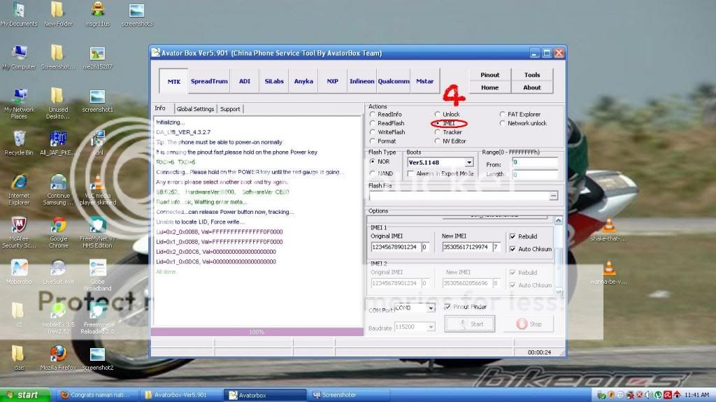Open McAfee Security Scan icon
The height and width of the screenshot is (402, 716).
(19, 233)
